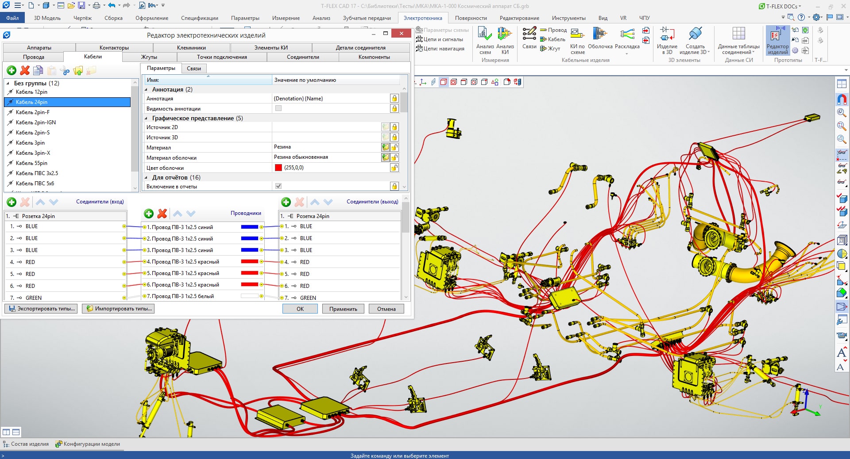Toggle the lock in Видимость аннотации row

394,108
